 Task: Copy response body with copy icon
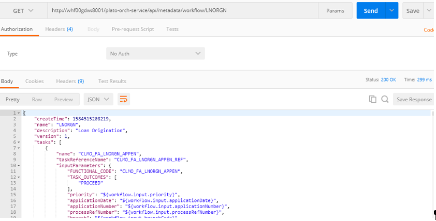tap(373, 99)
